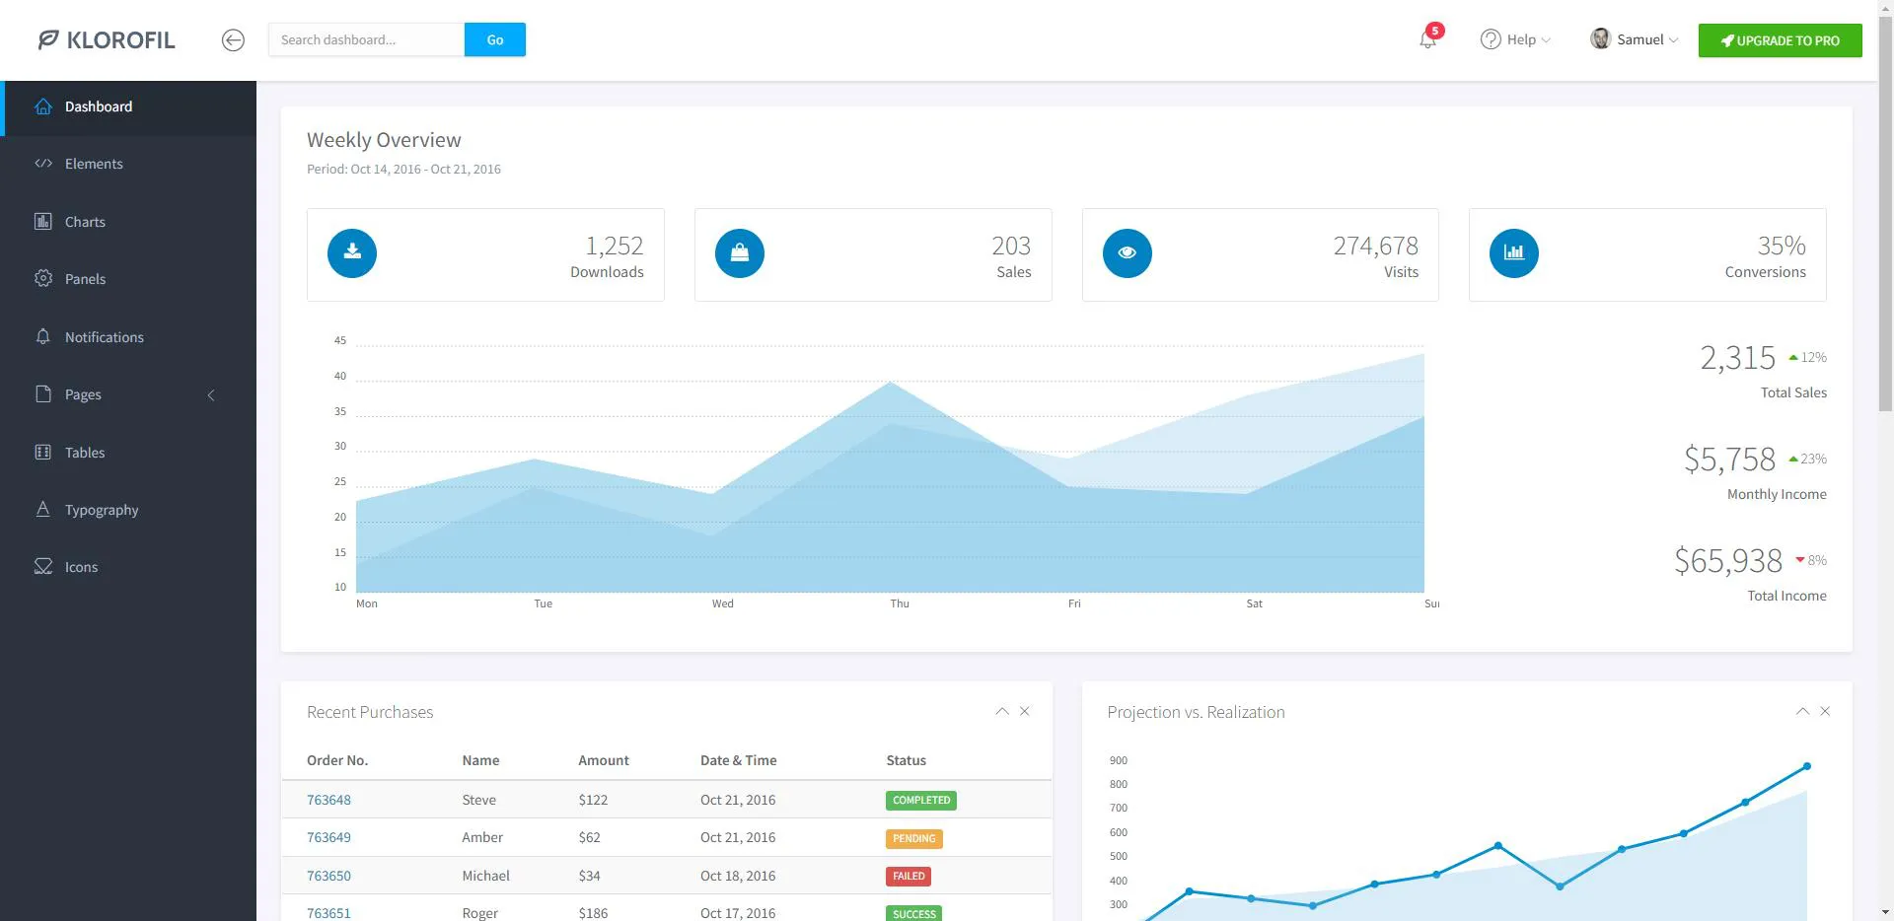Click the Downloads metric icon

pyautogui.click(x=352, y=253)
